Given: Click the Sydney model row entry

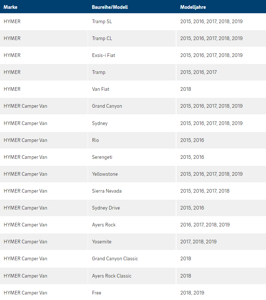Looking at the screenshot, I should click(100, 123).
